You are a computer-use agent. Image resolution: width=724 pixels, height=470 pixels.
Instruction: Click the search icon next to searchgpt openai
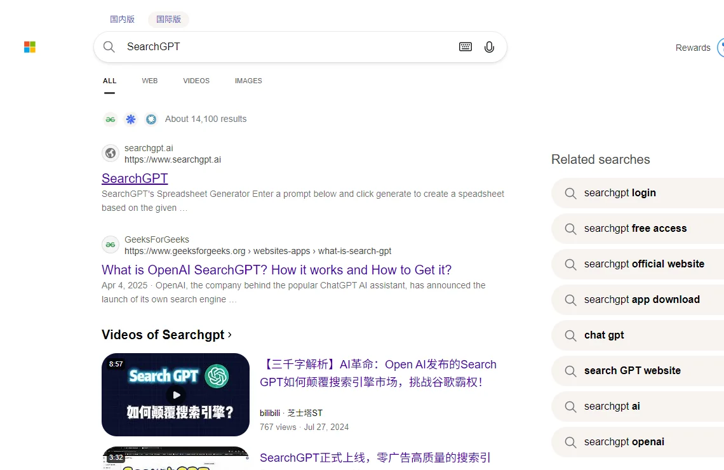coord(571,442)
